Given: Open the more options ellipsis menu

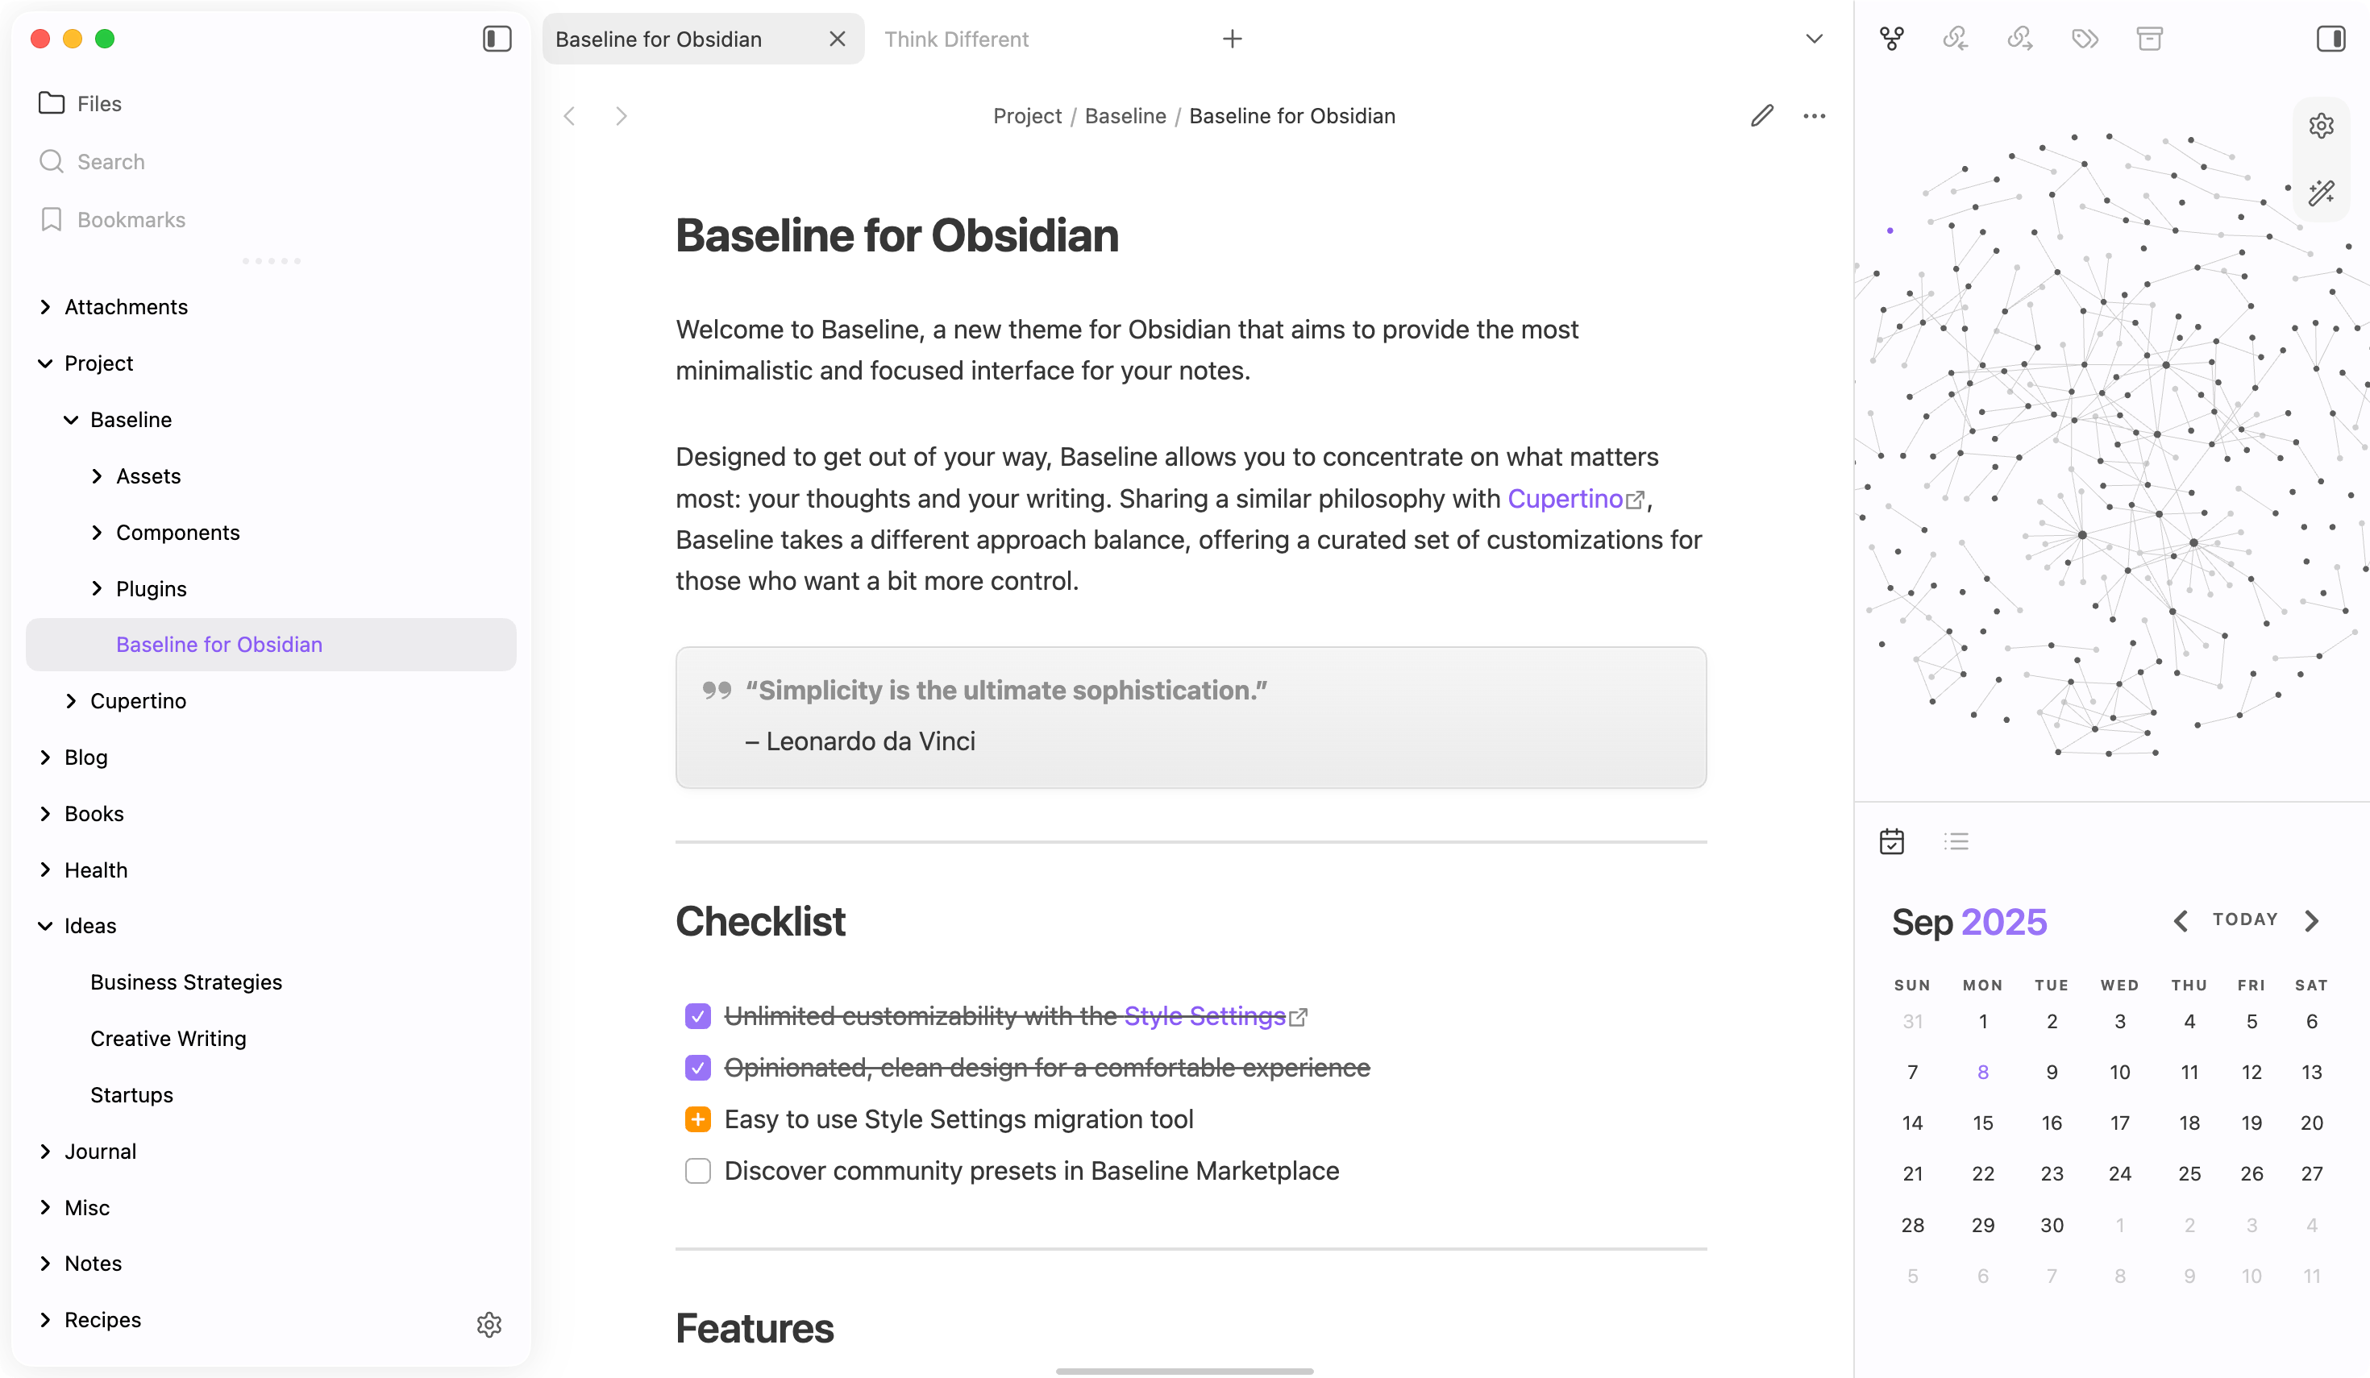Looking at the screenshot, I should tap(1814, 115).
